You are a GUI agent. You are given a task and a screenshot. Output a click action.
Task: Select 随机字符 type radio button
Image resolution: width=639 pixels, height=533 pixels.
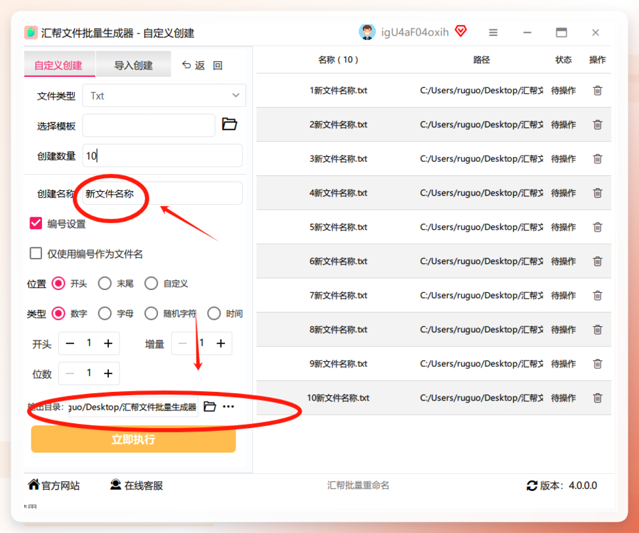(x=151, y=314)
